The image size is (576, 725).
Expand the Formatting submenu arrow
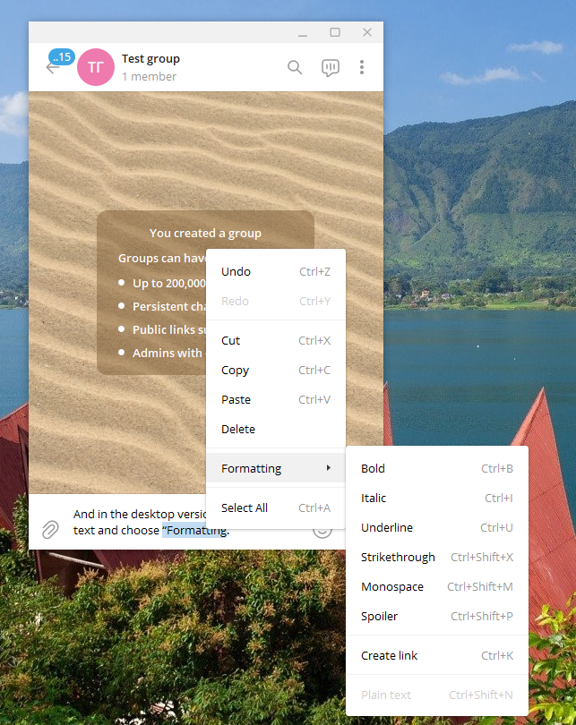[329, 468]
